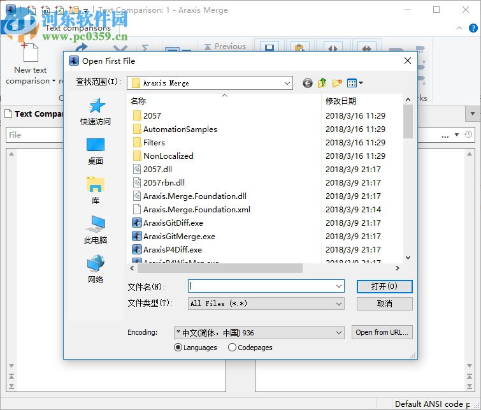Click the New text comparison icon
This screenshot has width=481, height=410.
tap(31, 53)
